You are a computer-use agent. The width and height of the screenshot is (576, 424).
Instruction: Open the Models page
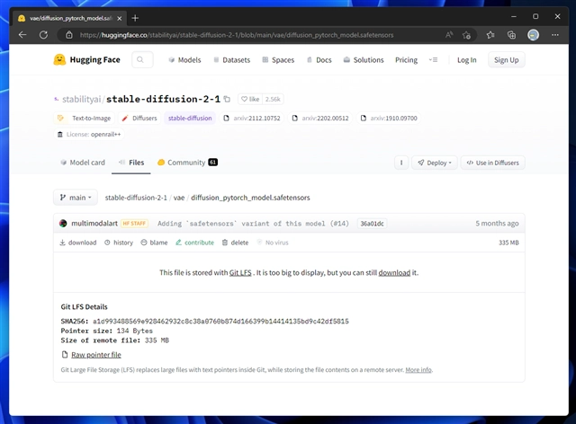coord(184,60)
